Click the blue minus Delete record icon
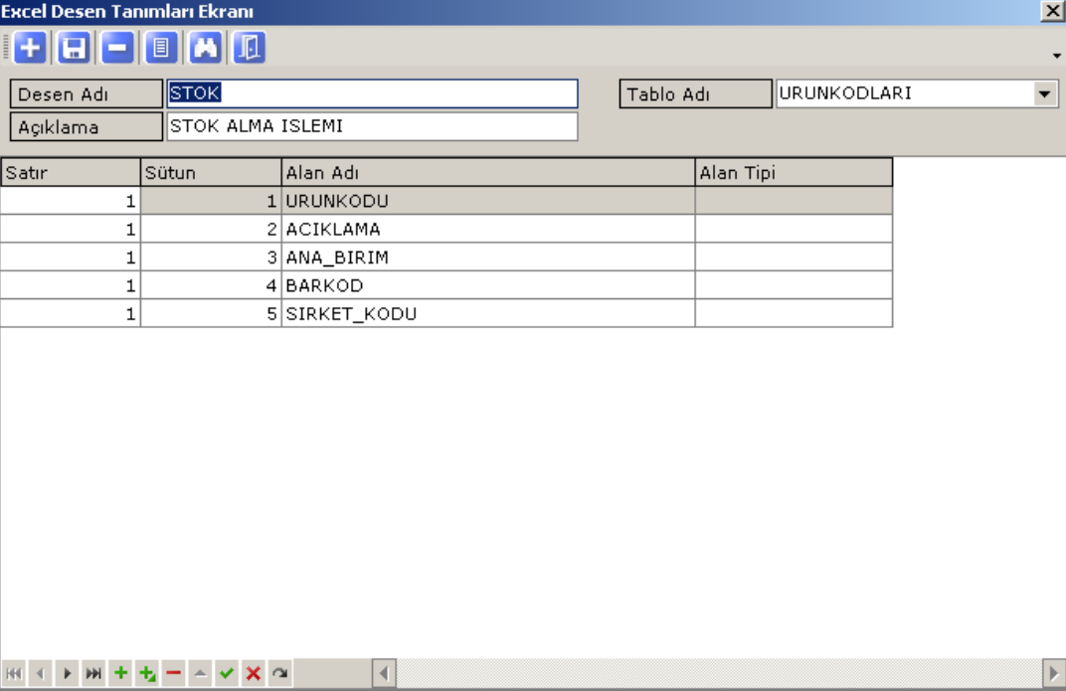The width and height of the screenshot is (1066, 691). pyautogui.click(x=117, y=49)
